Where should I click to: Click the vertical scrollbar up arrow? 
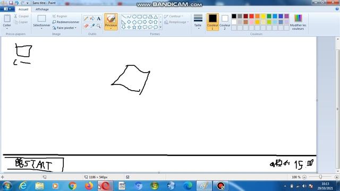[x=338, y=39]
